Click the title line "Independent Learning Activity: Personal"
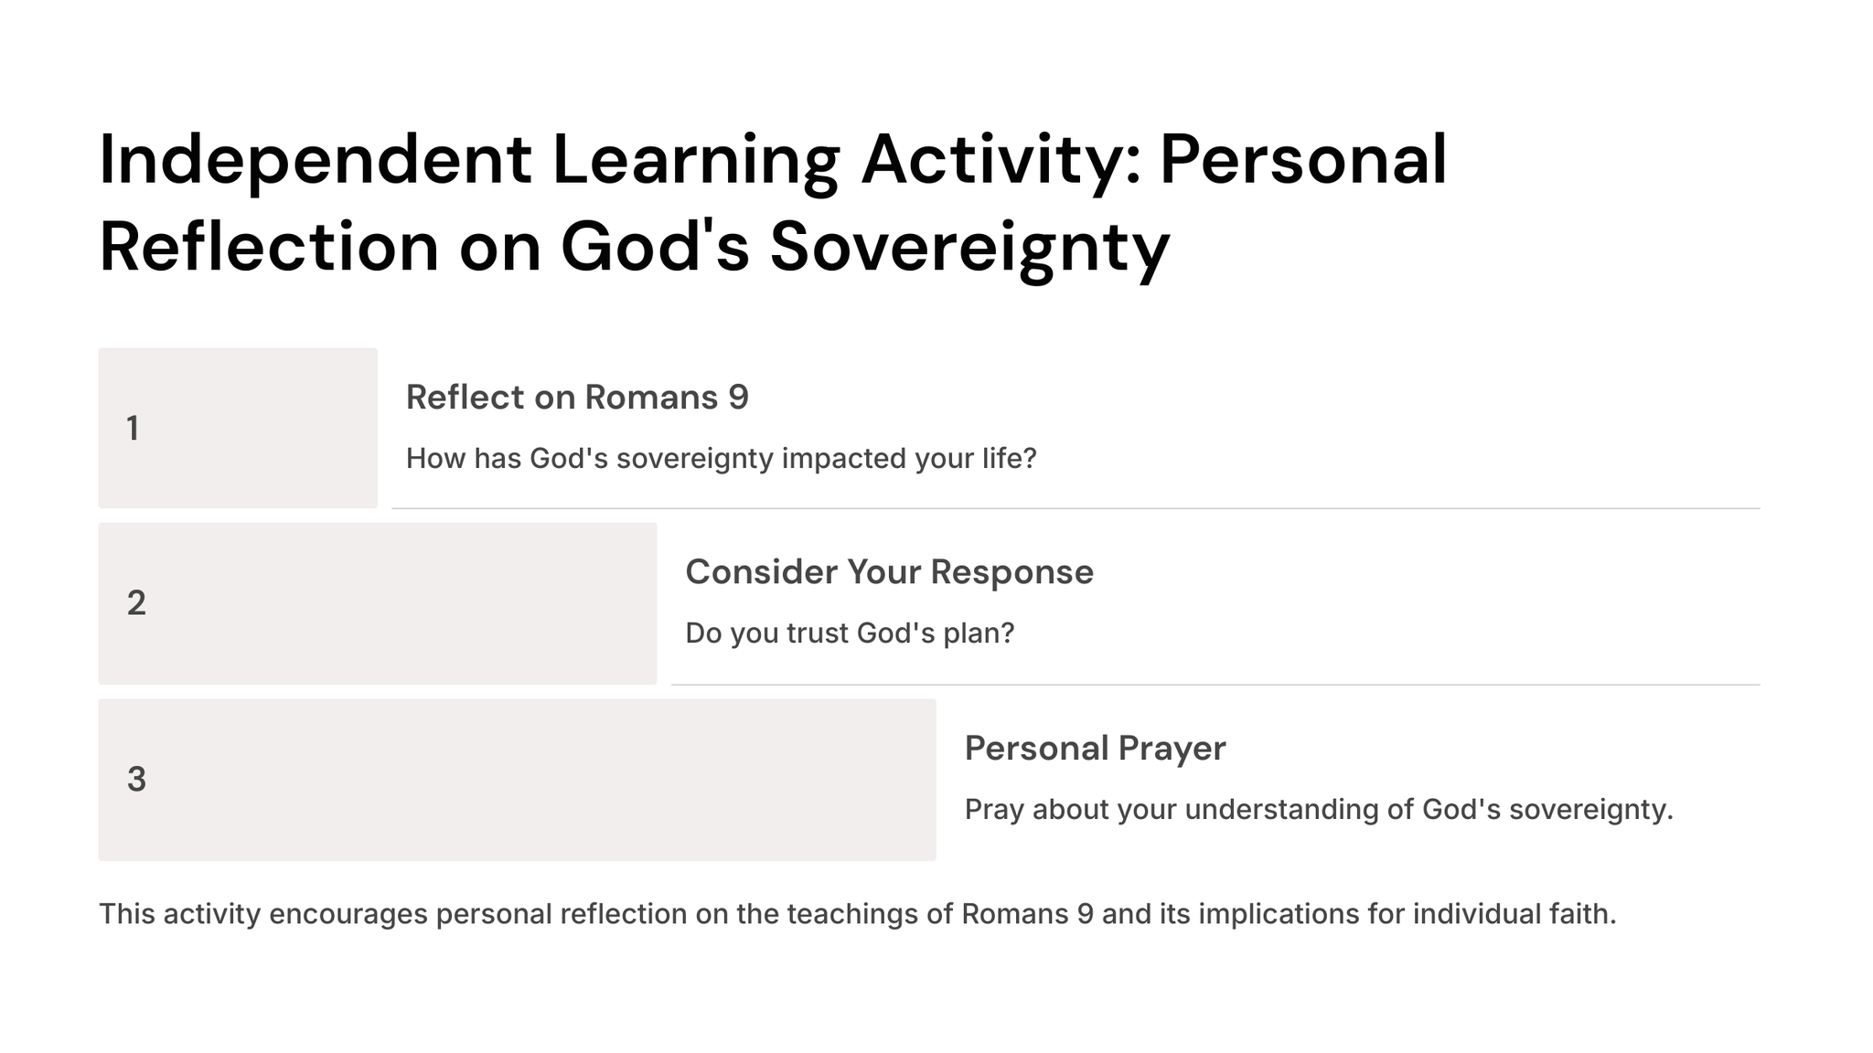 (x=772, y=160)
